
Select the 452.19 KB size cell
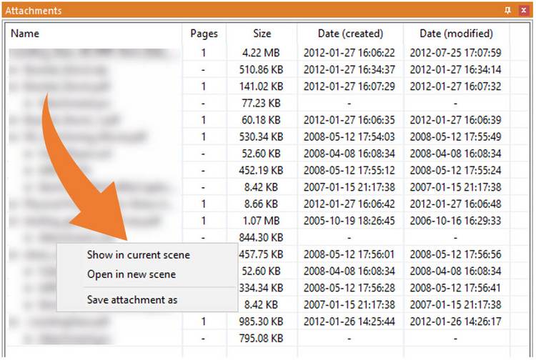tap(261, 170)
